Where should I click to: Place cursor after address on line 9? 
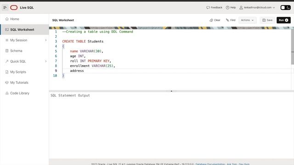84,71
